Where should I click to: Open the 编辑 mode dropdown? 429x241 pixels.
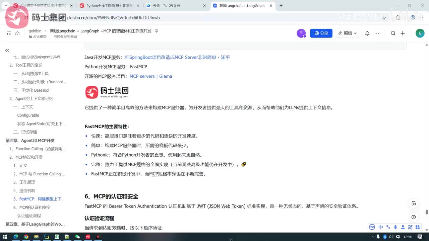348,33
